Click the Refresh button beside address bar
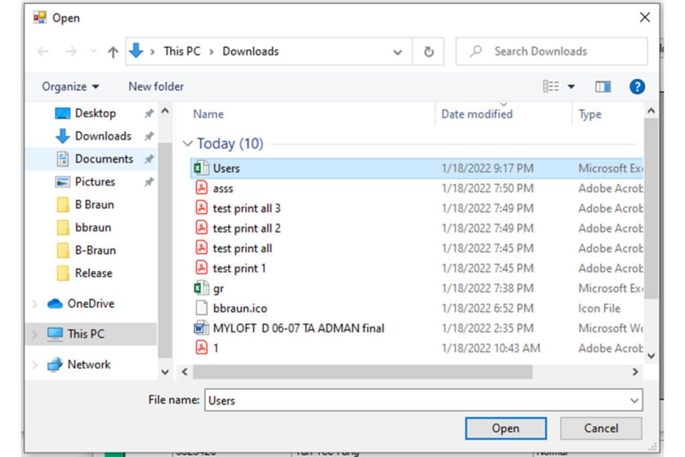 click(429, 52)
